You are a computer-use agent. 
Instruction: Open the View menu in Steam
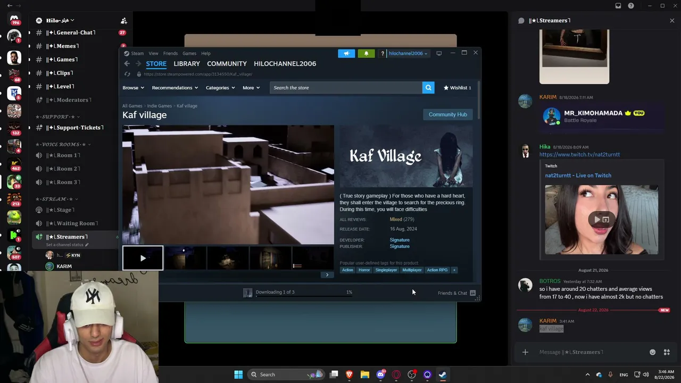click(153, 53)
